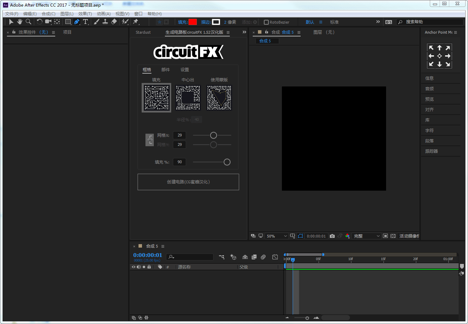Click the Draft 3D icon in timeline
Image resolution: width=468 pixels, height=324 pixels.
[233, 257]
